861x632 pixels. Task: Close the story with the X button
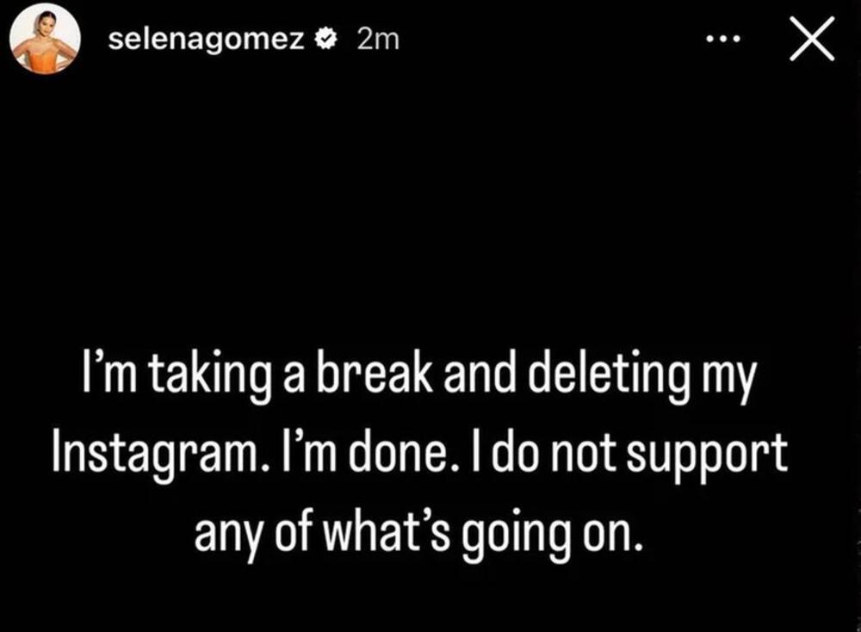812,40
